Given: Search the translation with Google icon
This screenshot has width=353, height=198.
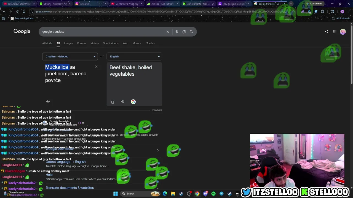Looking at the screenshot, I should pyautogui.click(x=133, y=102).
